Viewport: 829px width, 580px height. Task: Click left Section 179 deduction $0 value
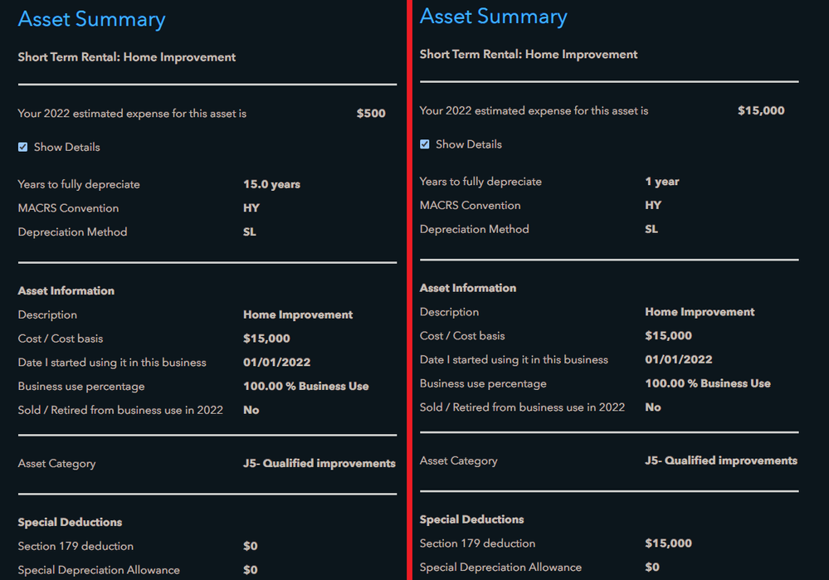pyautogui.click(x=250, y=546)
